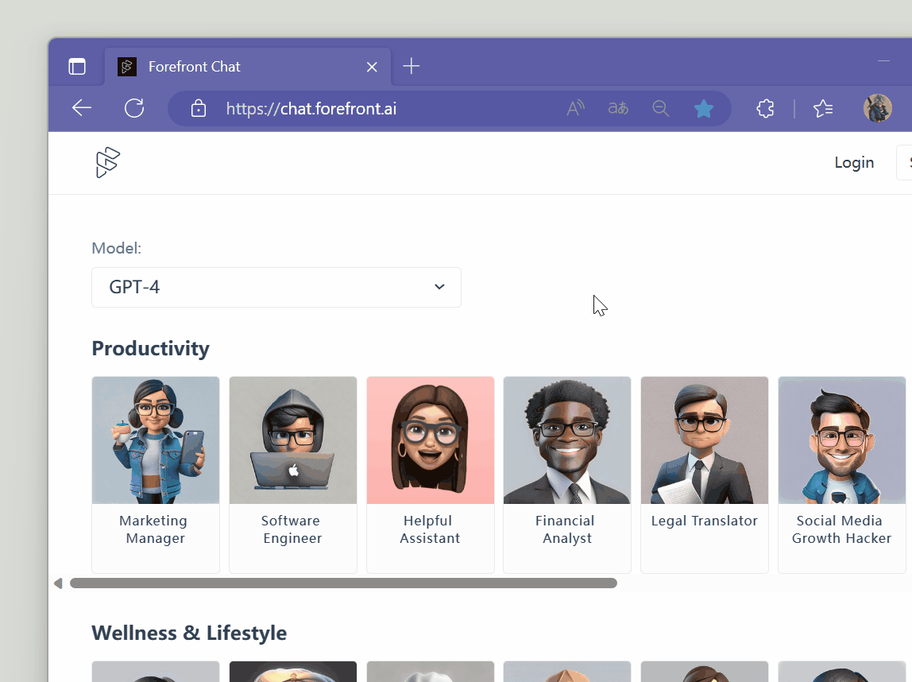The width and height of the screenshot is (912, 682).
Task: Click the scroll-left arrow of Productivity row
Action: pyautogui.click(x=58, y=583)
